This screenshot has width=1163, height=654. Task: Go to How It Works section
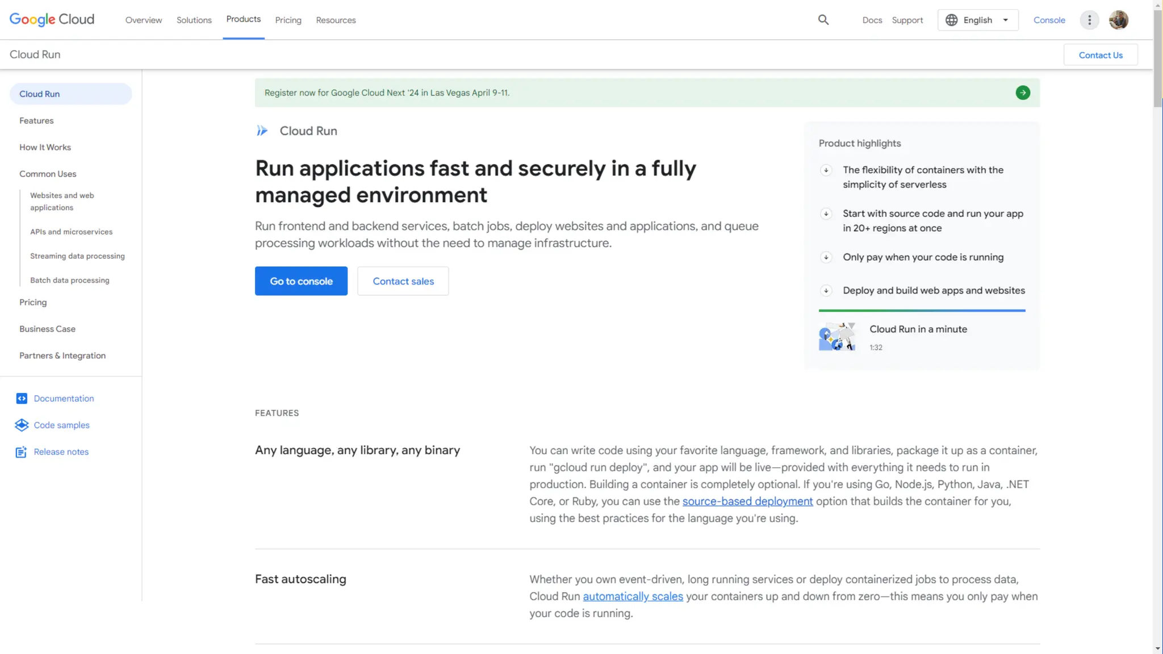tap(45, 147)
